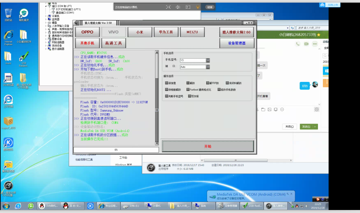Click the volume icon in remote control bar
This screenshot has height=213, width=360.
(178, 7)
